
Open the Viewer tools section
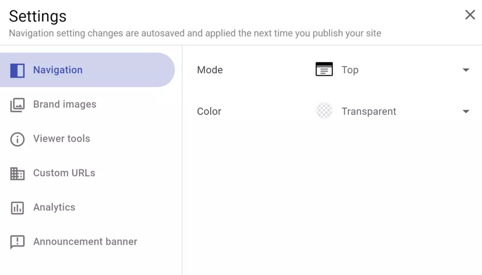62,139
